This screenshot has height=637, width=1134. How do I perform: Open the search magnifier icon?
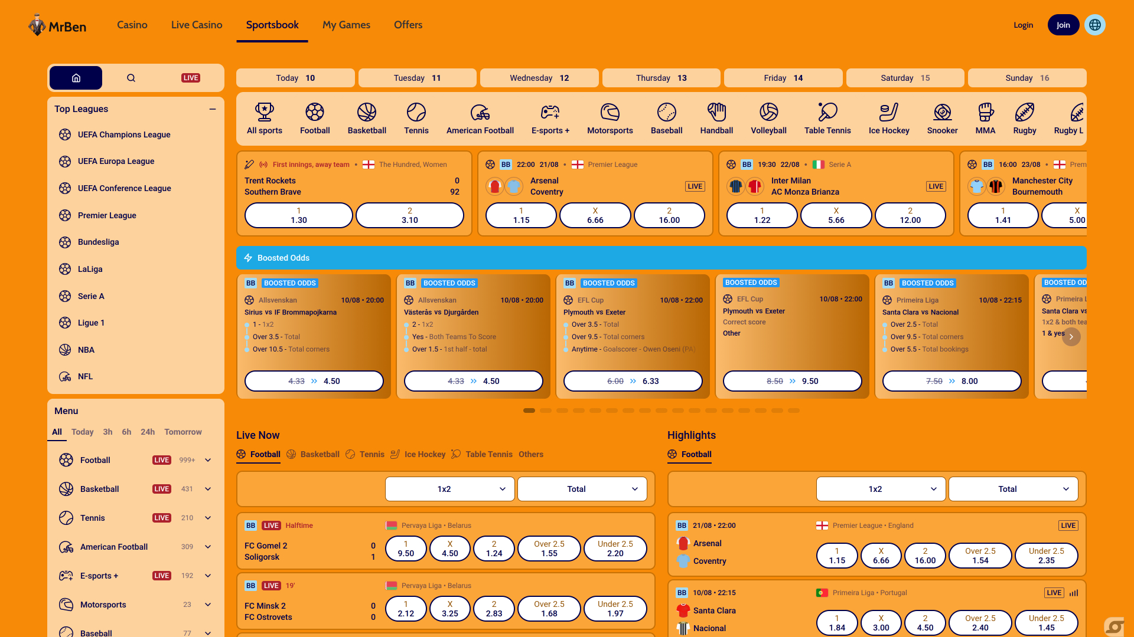[131, 78]
